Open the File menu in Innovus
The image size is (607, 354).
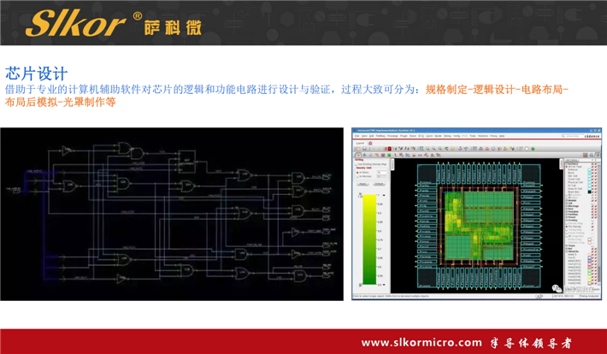[358, 136]
